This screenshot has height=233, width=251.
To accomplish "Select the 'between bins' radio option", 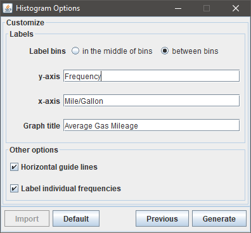I will pyautogui.click(x=165, y=51).
